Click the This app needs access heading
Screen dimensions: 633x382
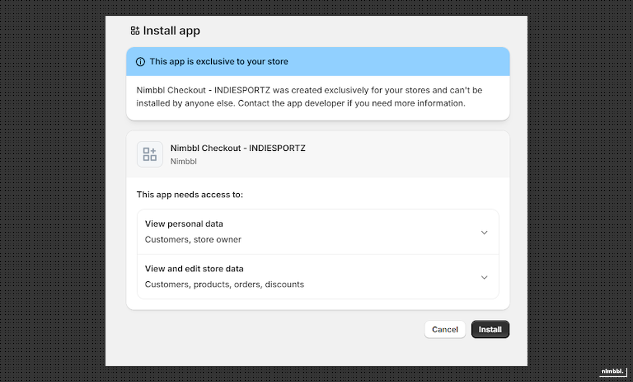point(190,195)
